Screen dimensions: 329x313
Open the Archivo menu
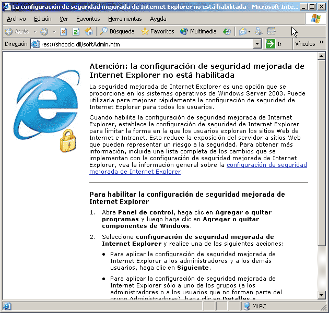click(16, 19)
